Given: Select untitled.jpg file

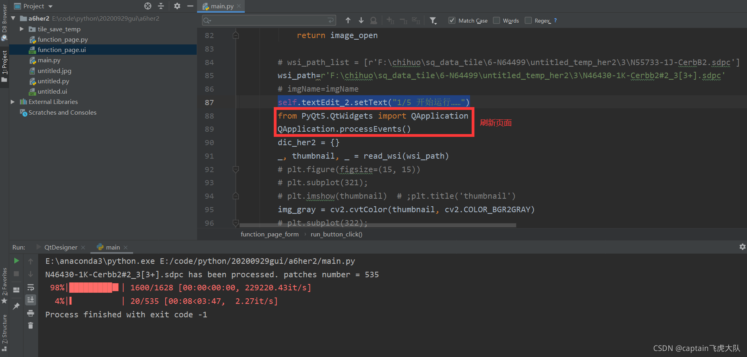Looking at the screenshot, I should pyautogui.click(x=54, y=71).
